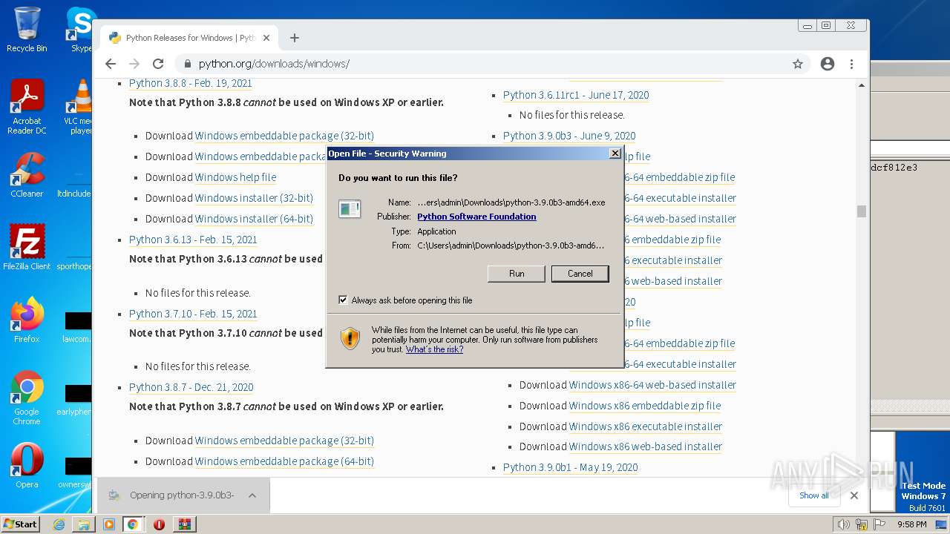Open Python 3.9.0b3 - June 9, 2020 link
The width and height of the screenshot is (950, 534).
click(x=569, y=136)
